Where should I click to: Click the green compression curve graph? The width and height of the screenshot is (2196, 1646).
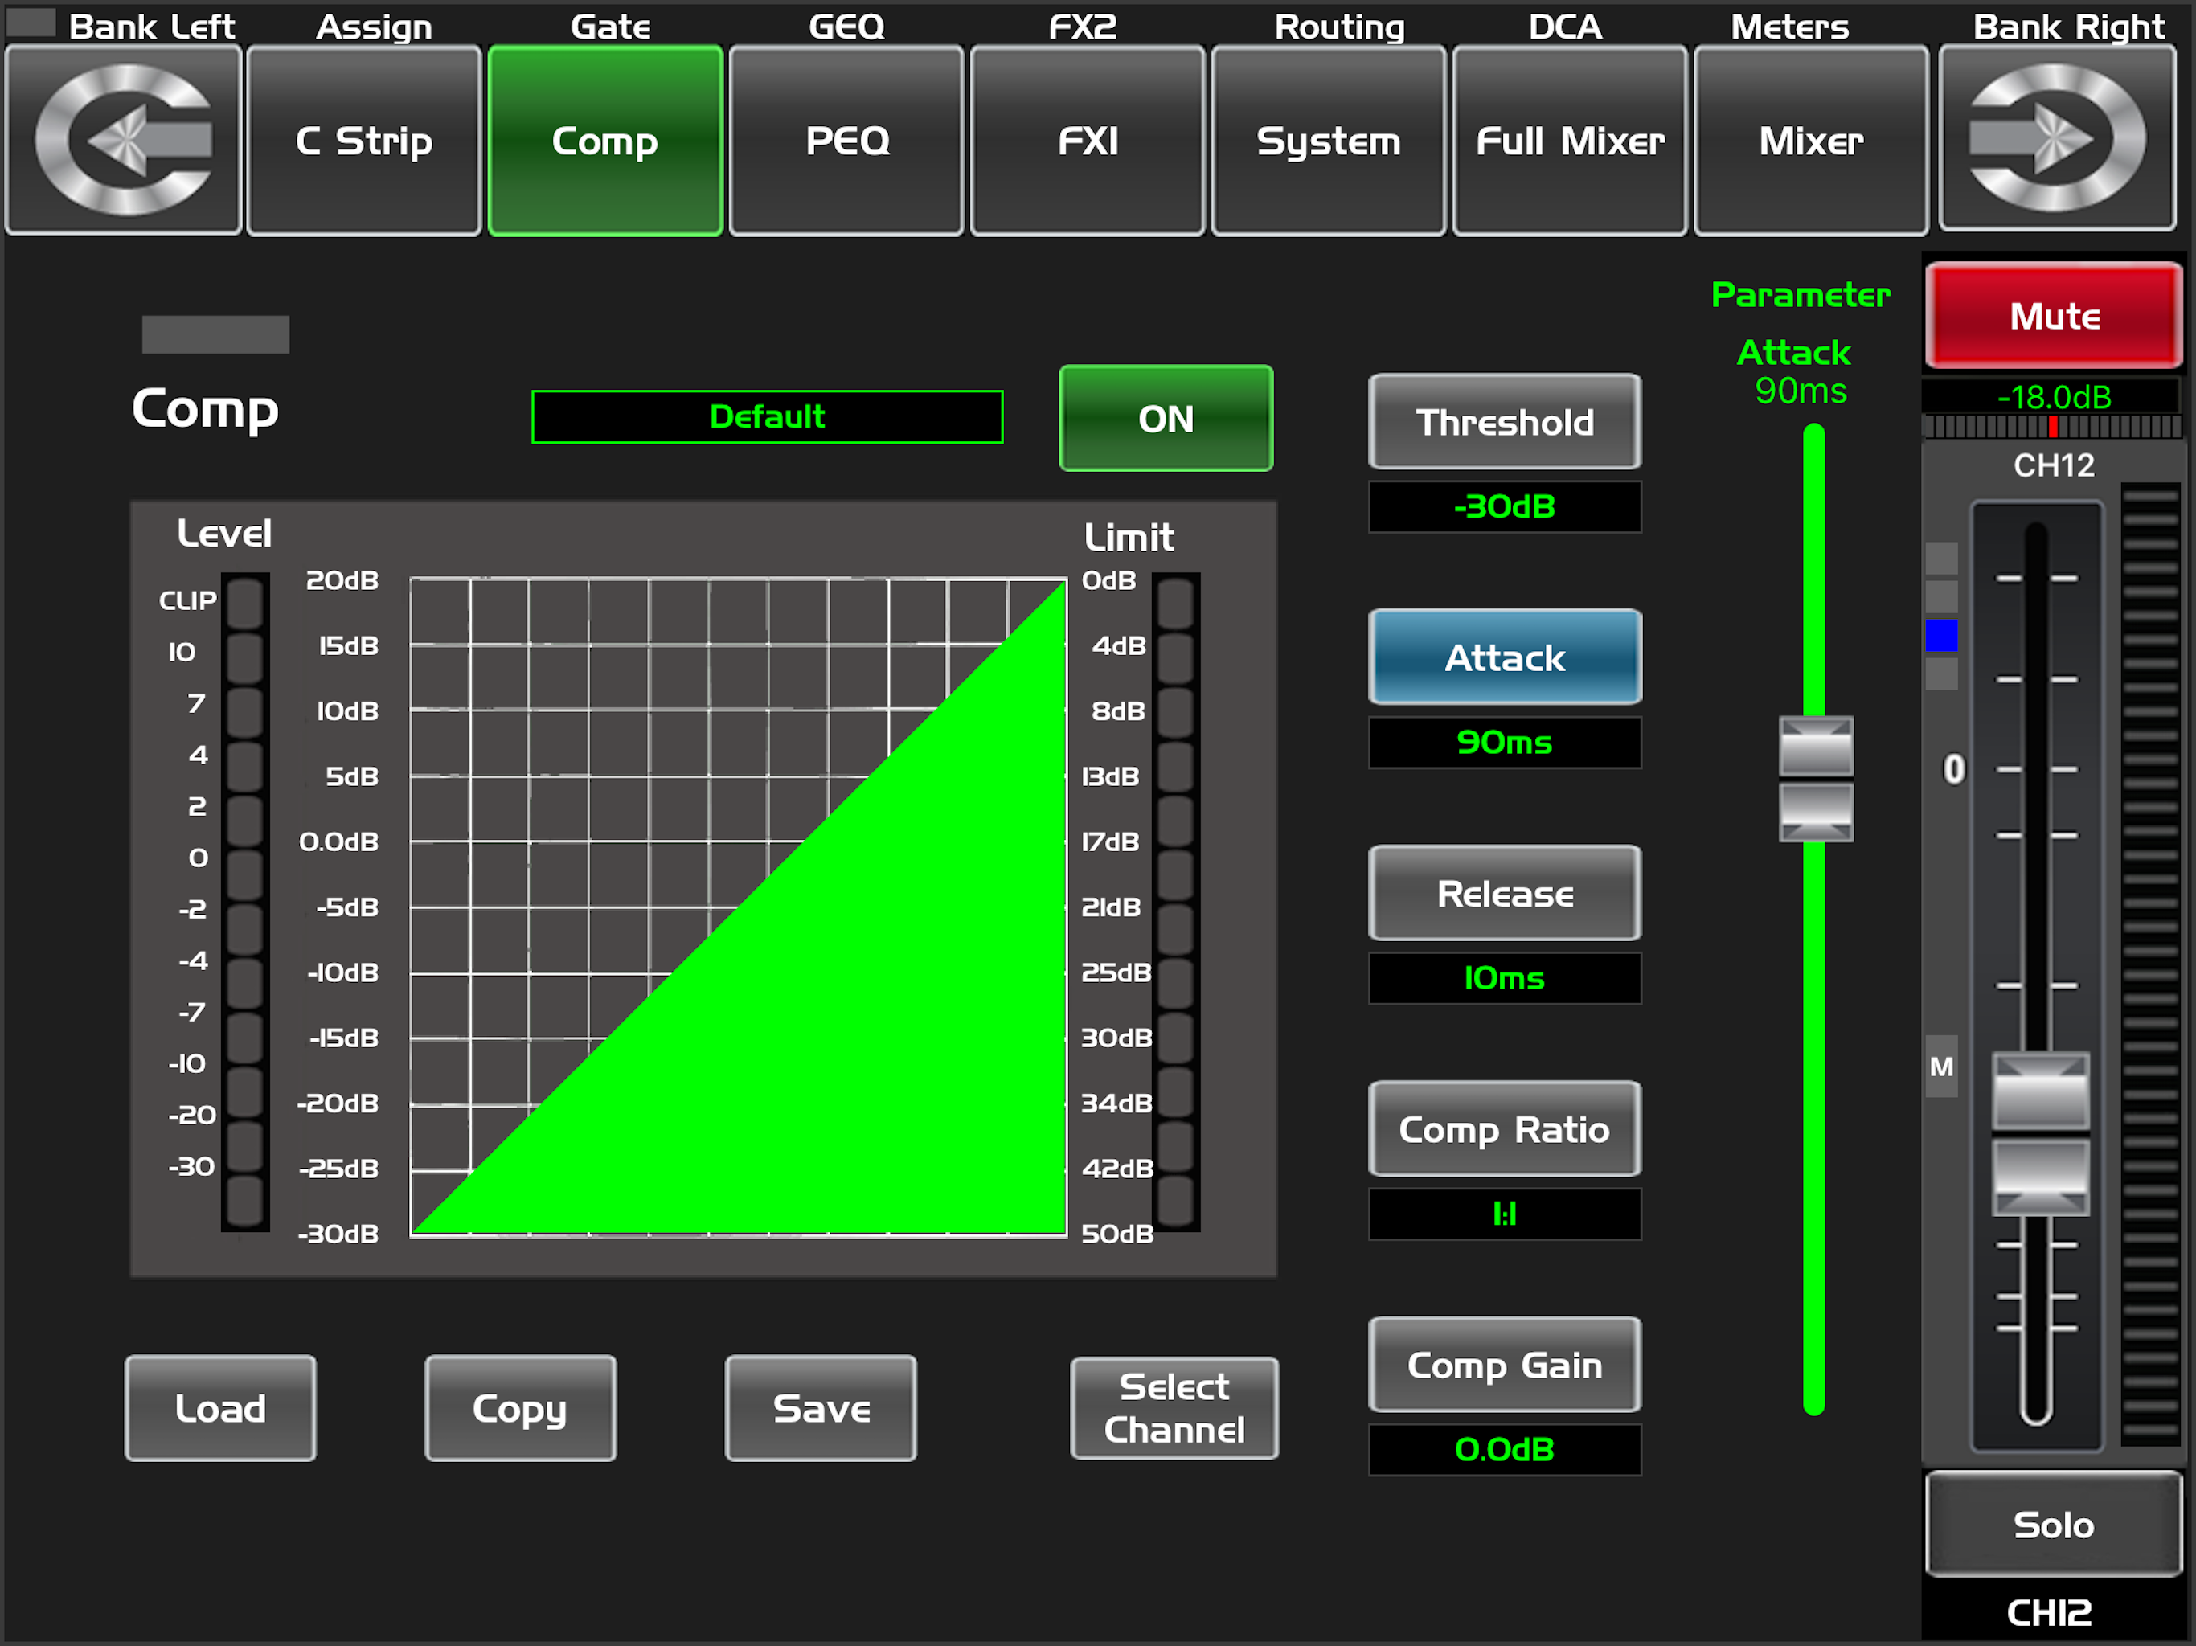tap(739, 907)
